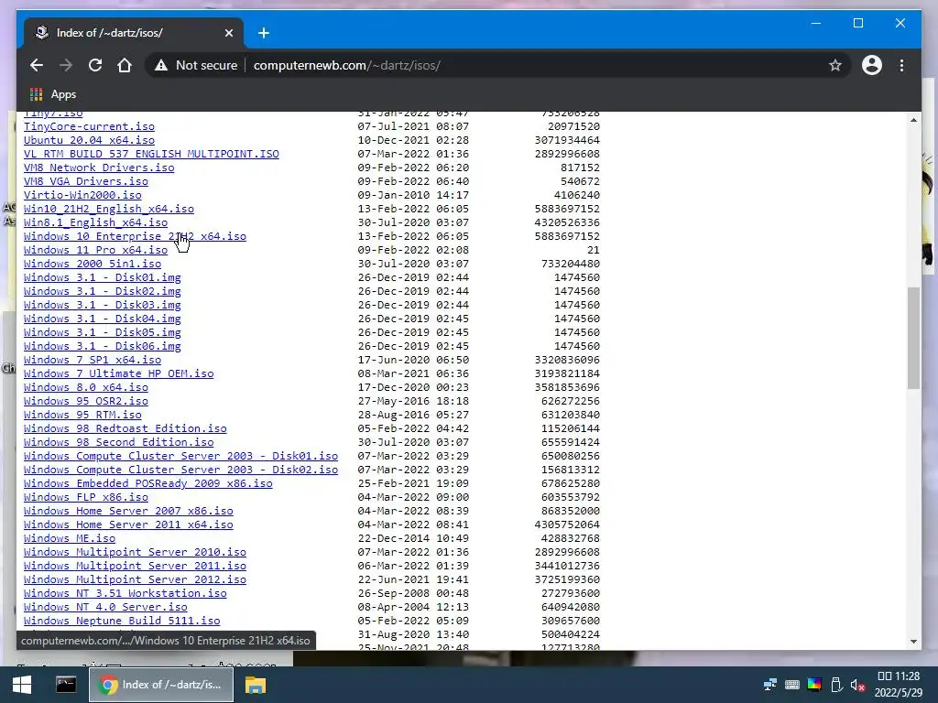Open the Ubuntu_20.04_x64.iso link
The height and width of the screenshot is (703, 938).
(89, 140)
